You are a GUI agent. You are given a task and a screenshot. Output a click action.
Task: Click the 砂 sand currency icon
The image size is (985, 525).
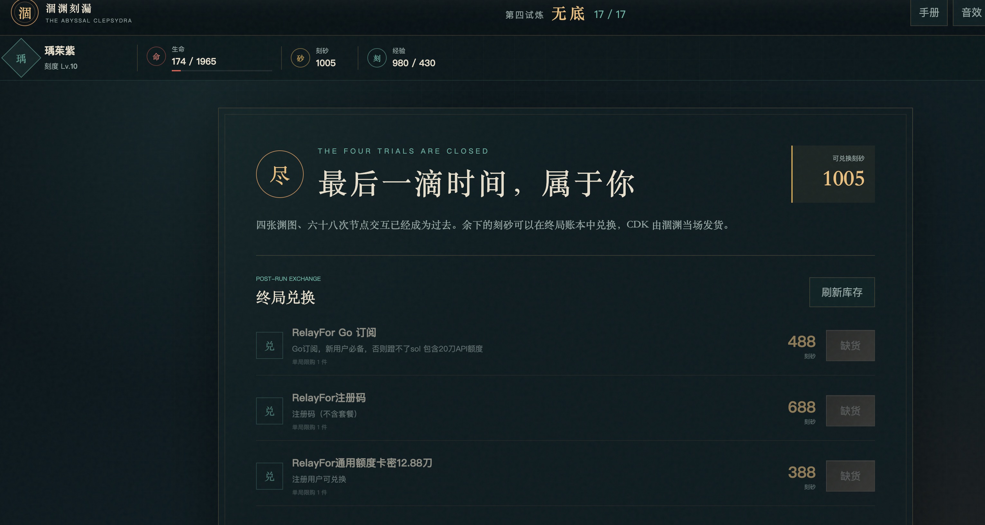point(300,58)
